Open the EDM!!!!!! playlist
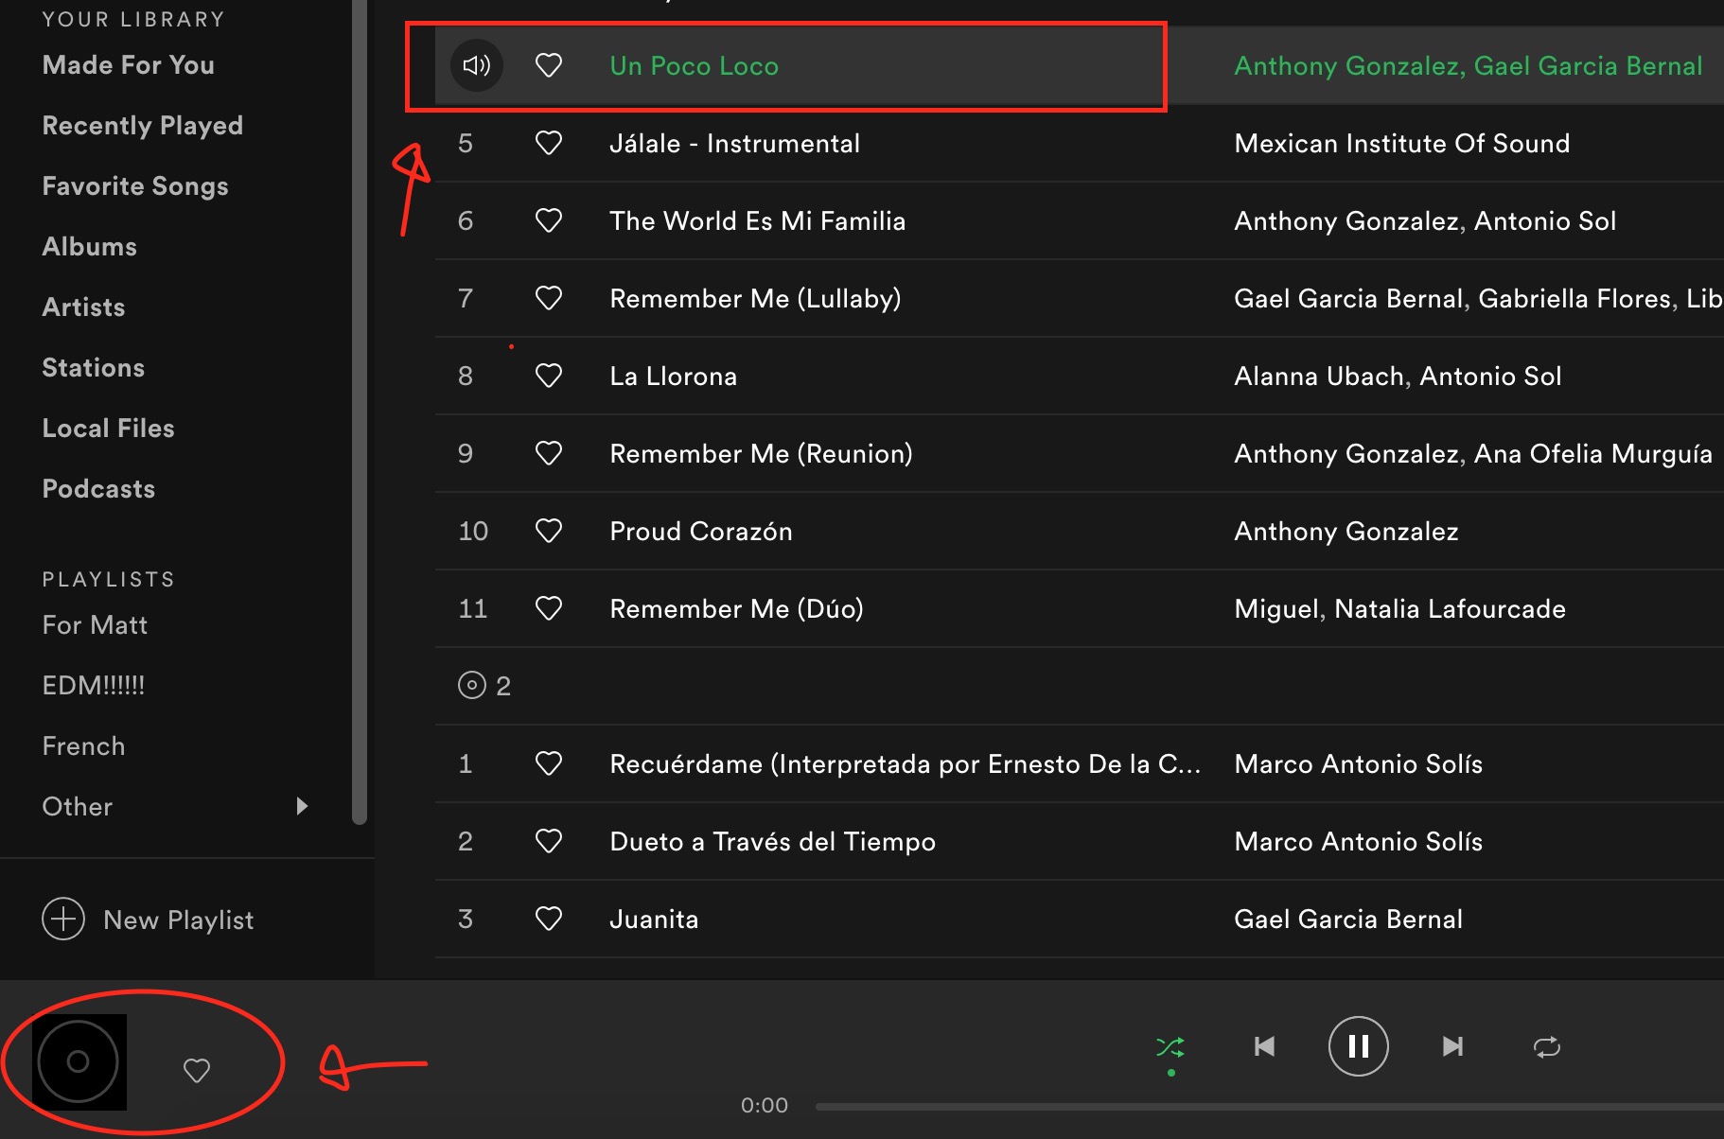The image size is (1724, 1139). tap(92, 685)
